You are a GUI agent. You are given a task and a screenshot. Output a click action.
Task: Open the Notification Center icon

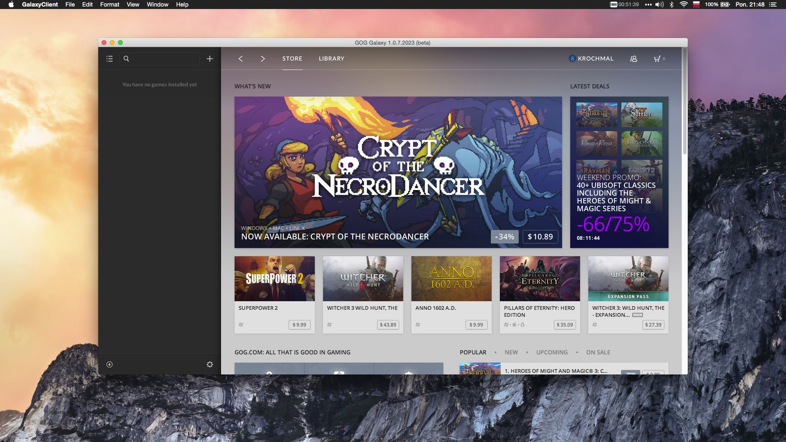click(x=773, y=5)
